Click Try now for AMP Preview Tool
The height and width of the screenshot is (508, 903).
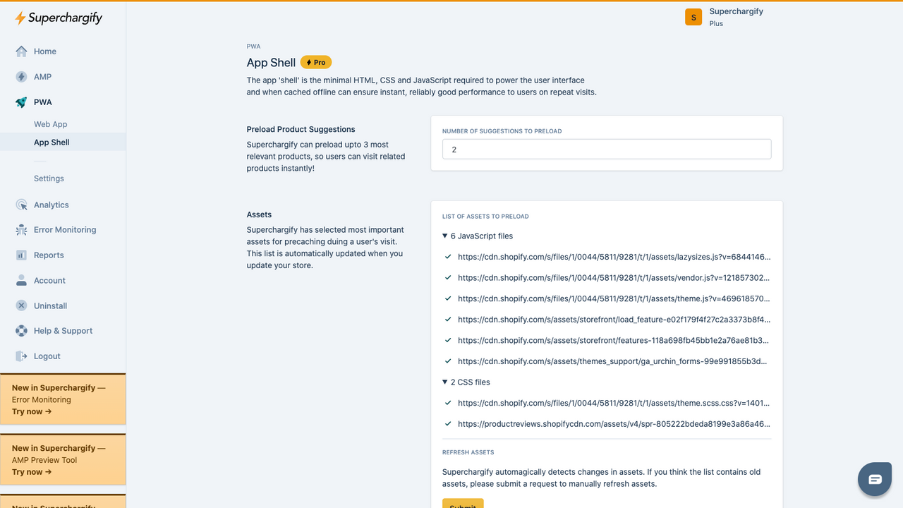[x=32, y=472]
